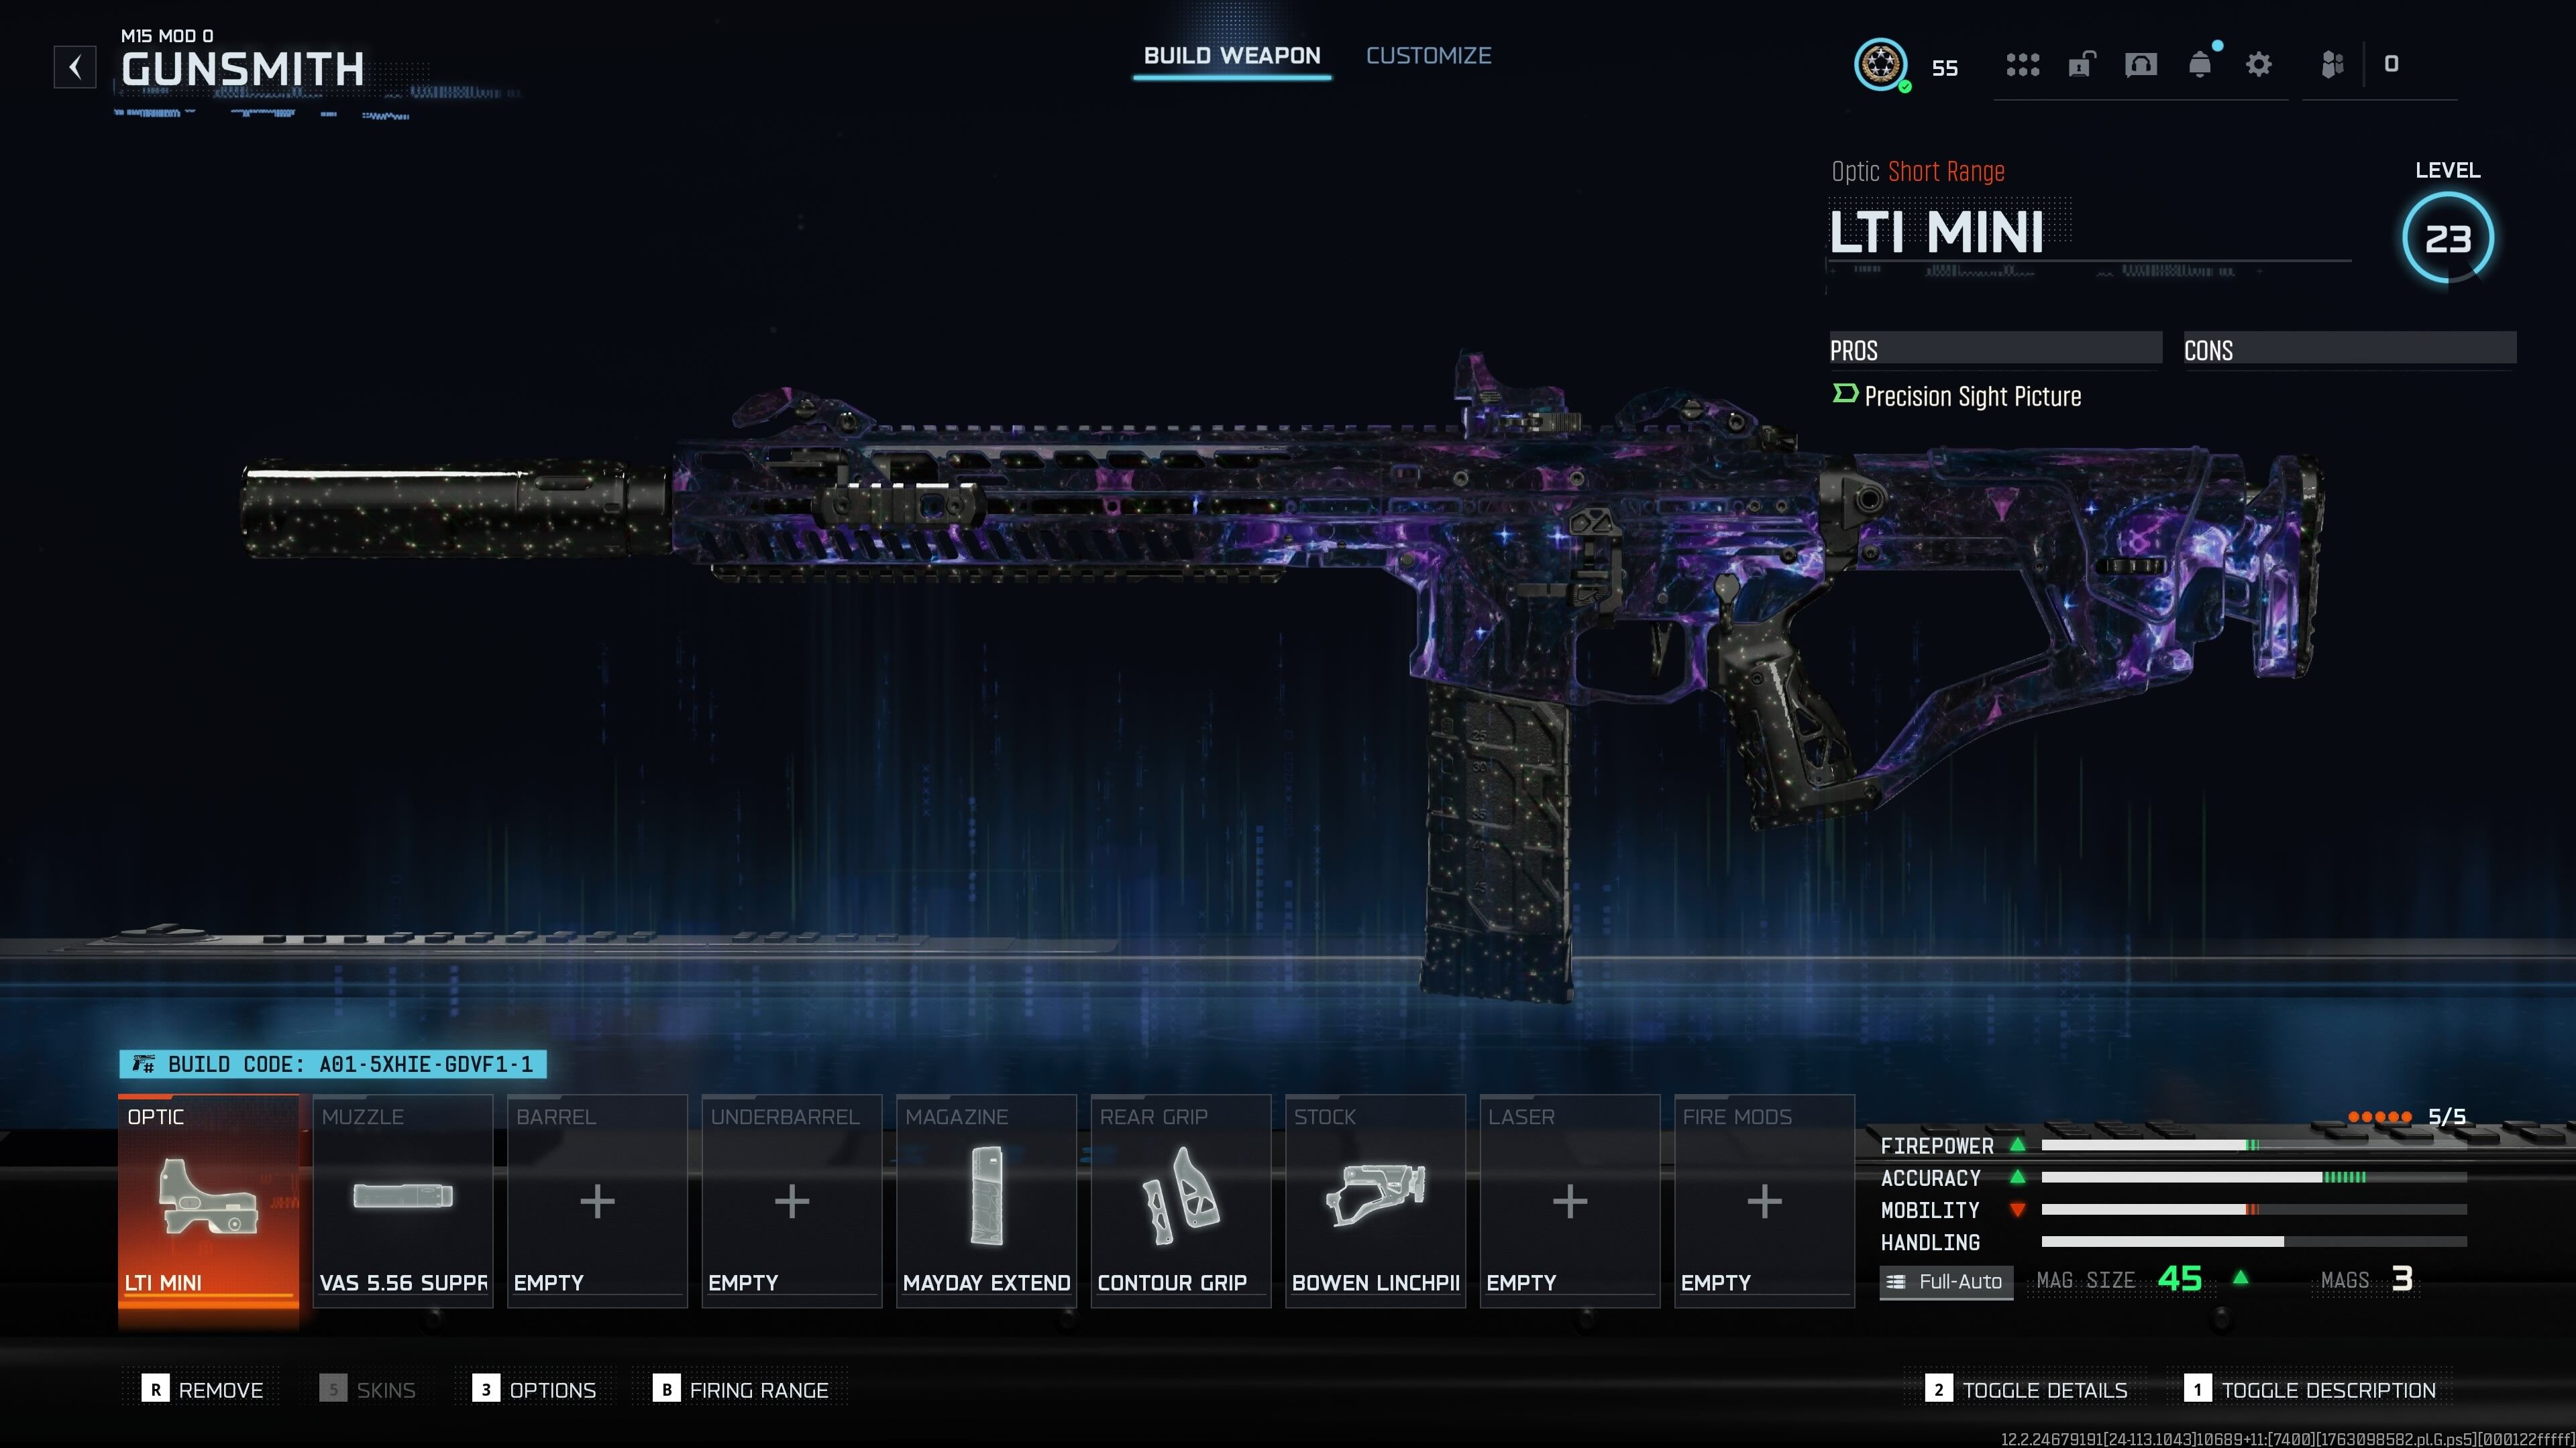Switch to the CUSTOMIZE tab
2576x1448 pixels.
tap(1428, 55)
